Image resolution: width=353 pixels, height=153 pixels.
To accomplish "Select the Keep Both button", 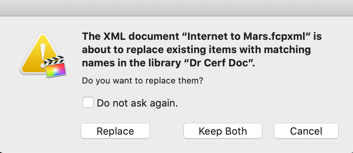I will pos(222,131).
